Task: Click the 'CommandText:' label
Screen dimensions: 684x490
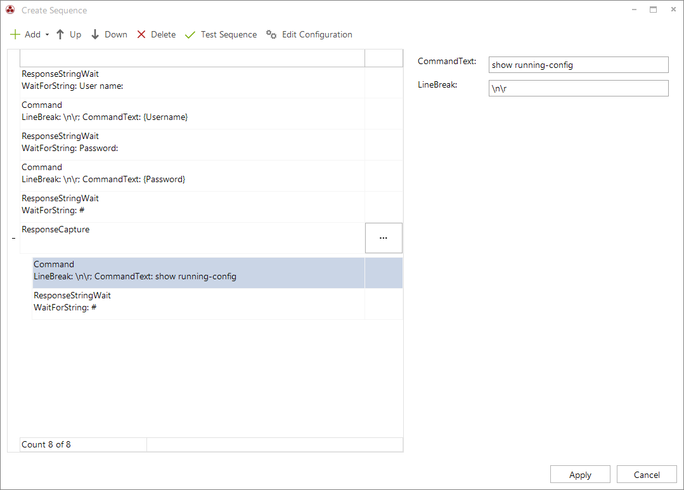Action: (447, 62)
